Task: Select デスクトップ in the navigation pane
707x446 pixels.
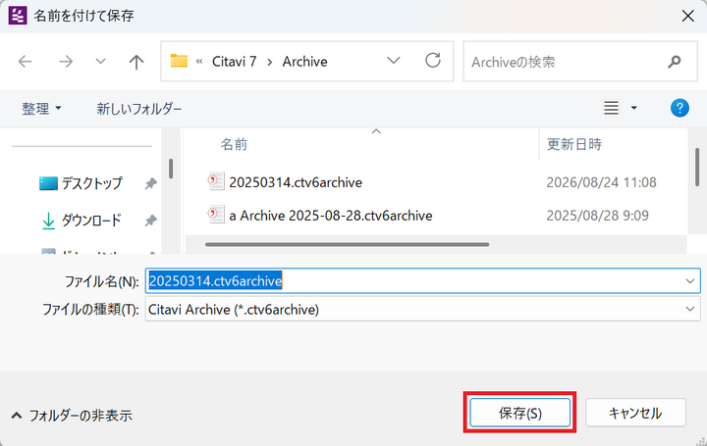Action: click(x=91, y=183)
